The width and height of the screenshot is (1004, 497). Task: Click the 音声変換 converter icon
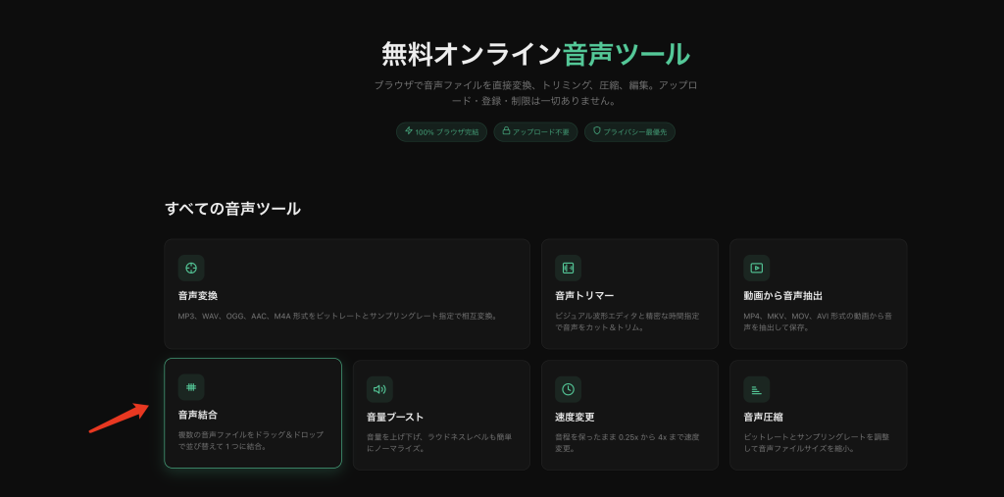tap(191, 268)
